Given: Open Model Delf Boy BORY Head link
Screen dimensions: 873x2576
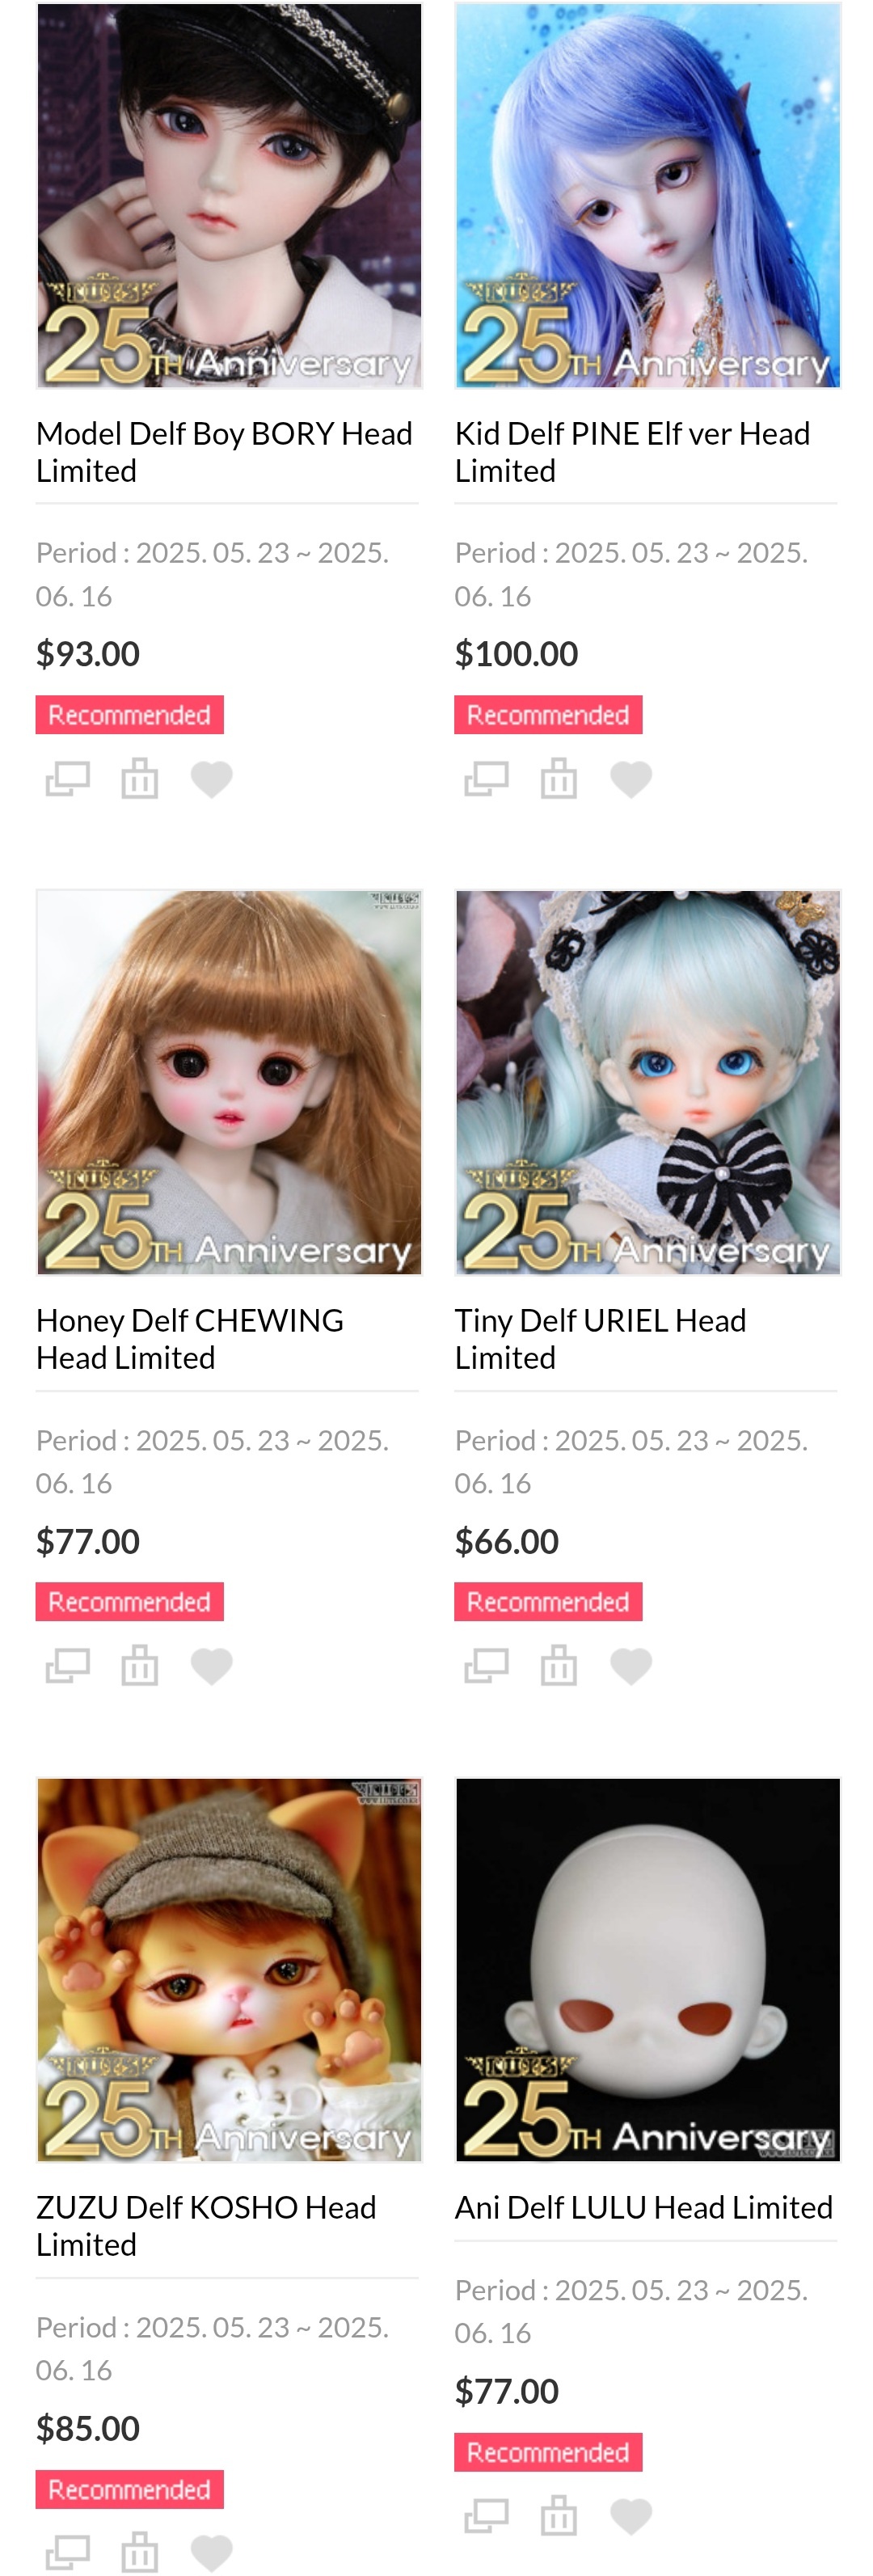Looking at the screenshot, I should click(225, 452).
